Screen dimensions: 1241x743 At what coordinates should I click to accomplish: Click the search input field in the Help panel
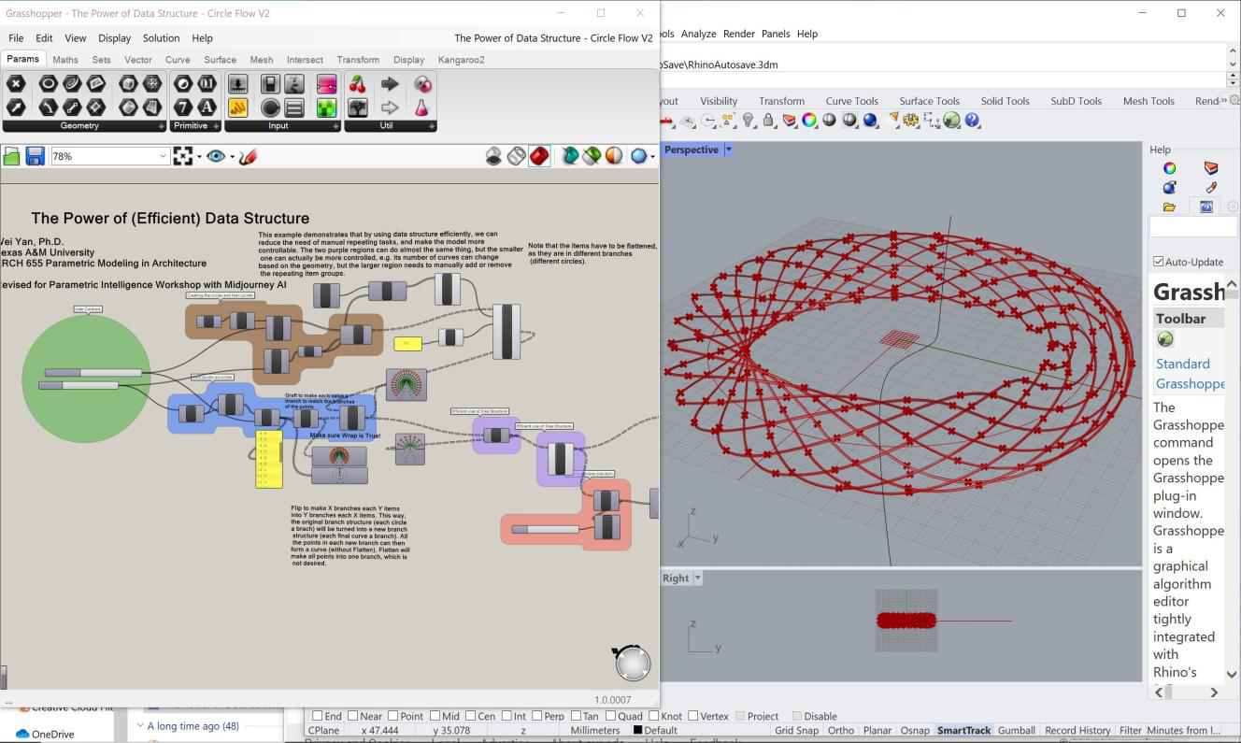(x=1192, y=227)
